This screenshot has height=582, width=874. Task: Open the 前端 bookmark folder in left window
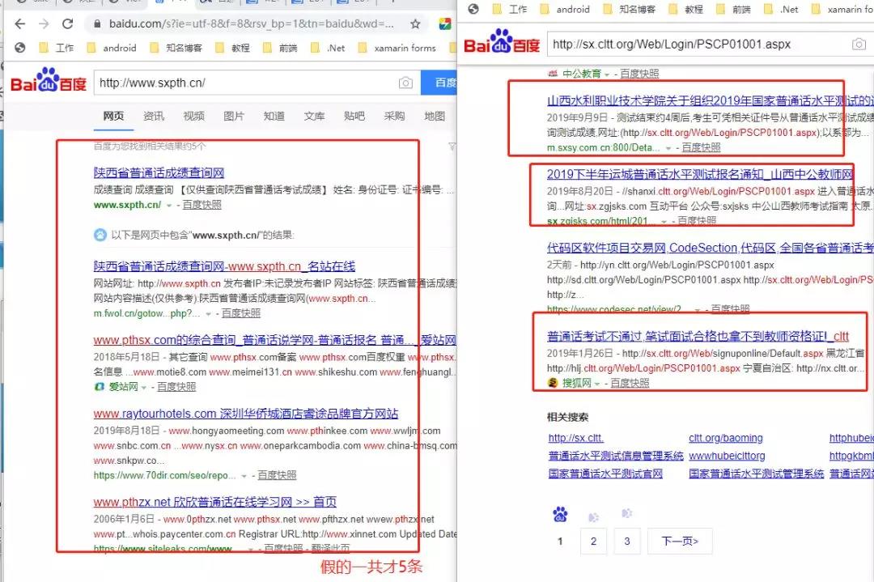click(280, 48)
